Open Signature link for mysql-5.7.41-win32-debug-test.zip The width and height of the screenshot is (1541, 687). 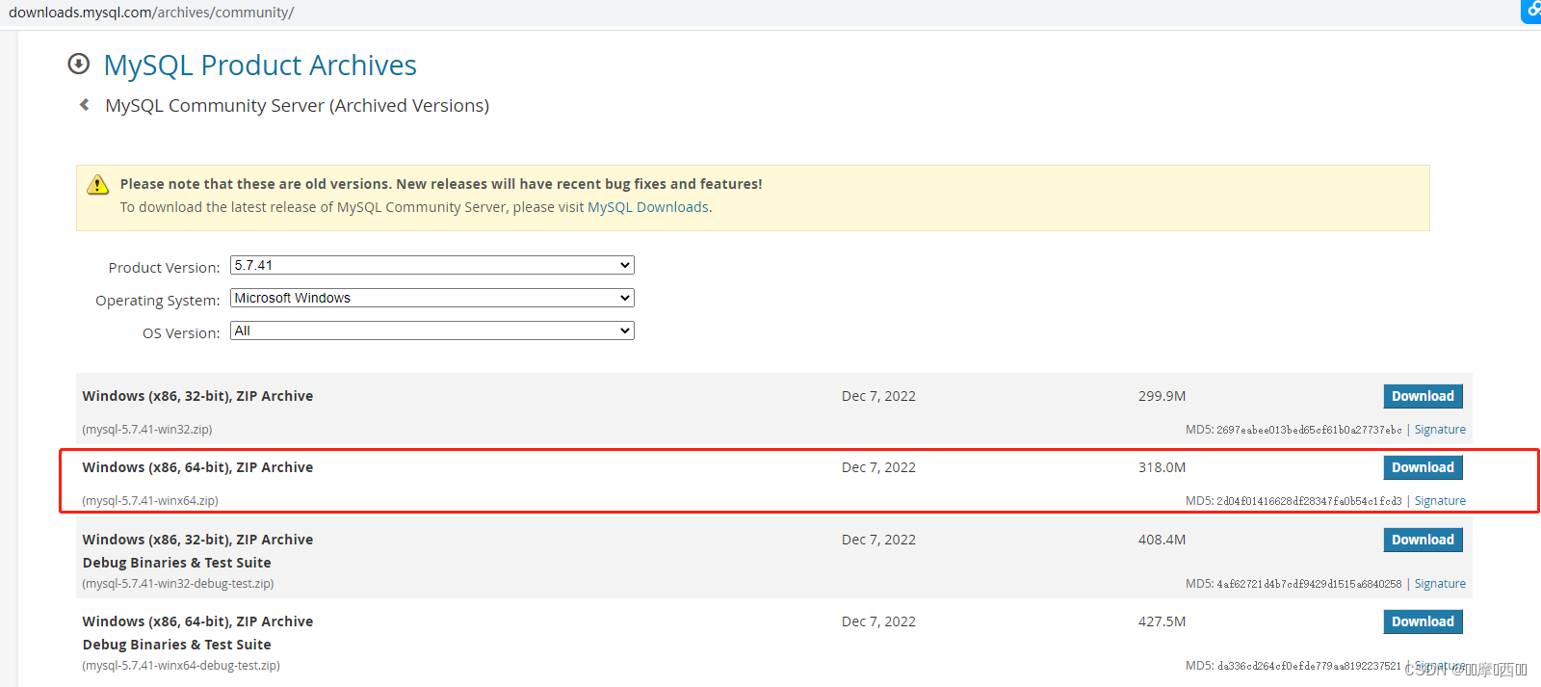point(1440,584)
